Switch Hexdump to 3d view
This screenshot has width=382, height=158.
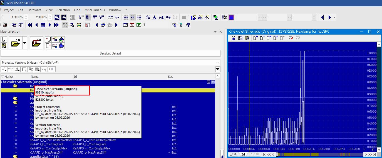250,154
